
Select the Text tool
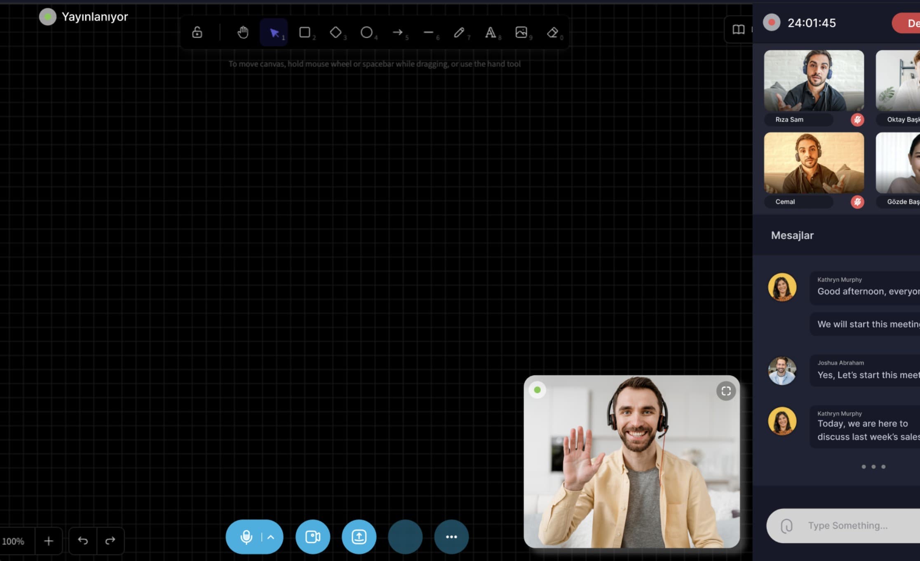490,32
